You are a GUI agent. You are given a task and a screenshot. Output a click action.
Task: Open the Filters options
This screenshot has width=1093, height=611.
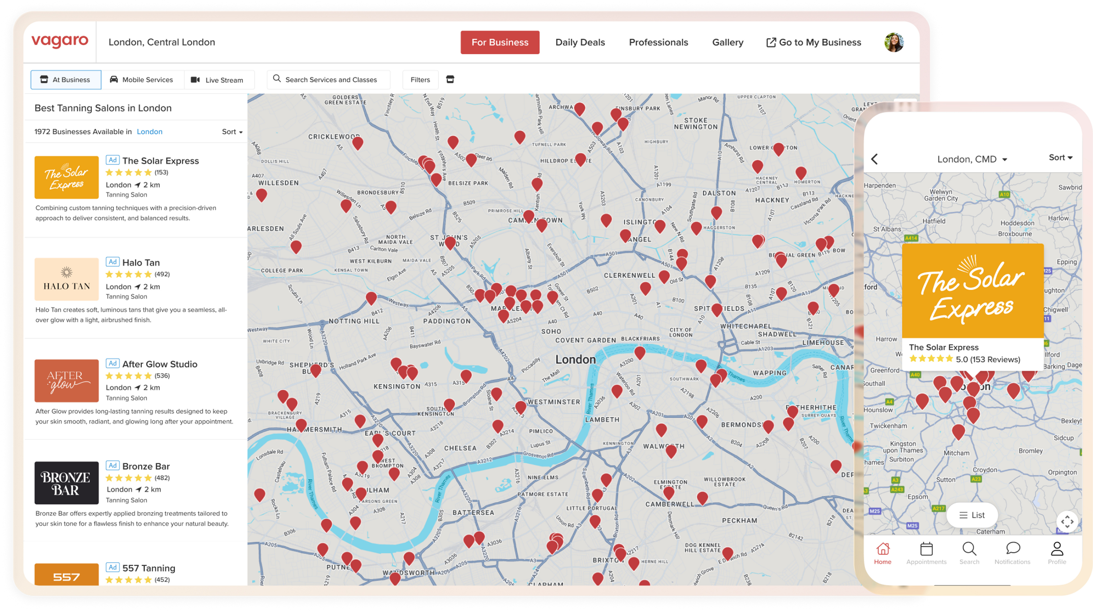[420, 80]
